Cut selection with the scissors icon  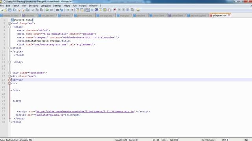point(33,10)
